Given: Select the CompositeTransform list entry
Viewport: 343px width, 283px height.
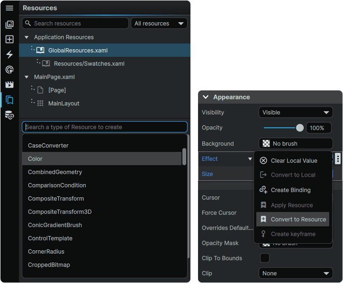Looking at the screenshot, I should click(102, 199).
